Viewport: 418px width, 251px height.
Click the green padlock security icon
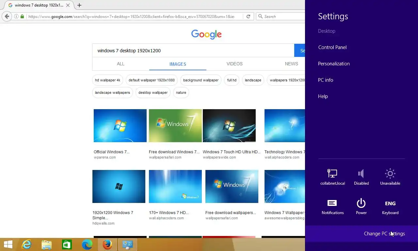pos(22,16)
